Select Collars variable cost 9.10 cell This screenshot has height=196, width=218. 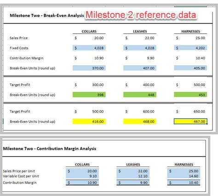[x=82, y=176]
